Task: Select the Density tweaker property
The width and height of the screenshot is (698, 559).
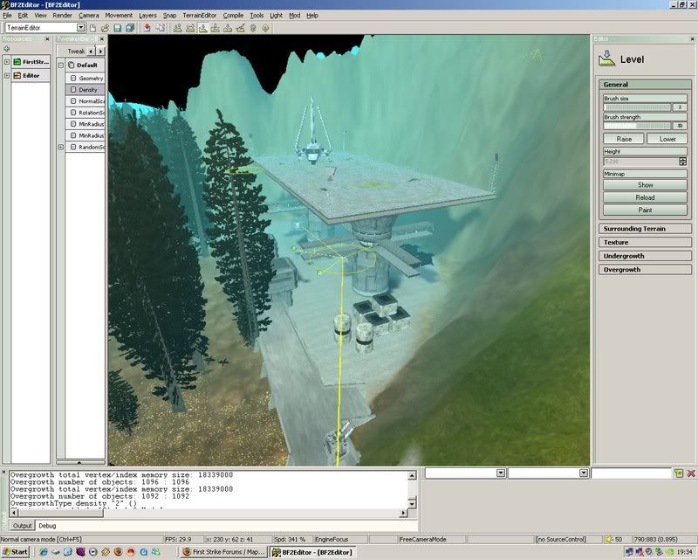Action: coord(85,90)
